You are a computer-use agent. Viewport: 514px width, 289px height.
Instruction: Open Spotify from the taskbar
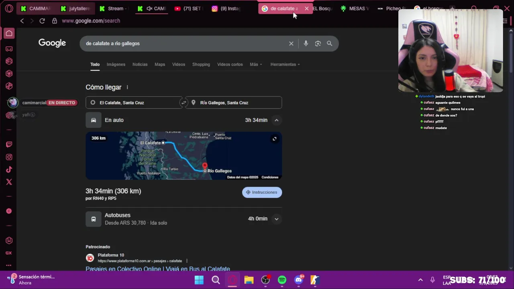coord(282,280)
